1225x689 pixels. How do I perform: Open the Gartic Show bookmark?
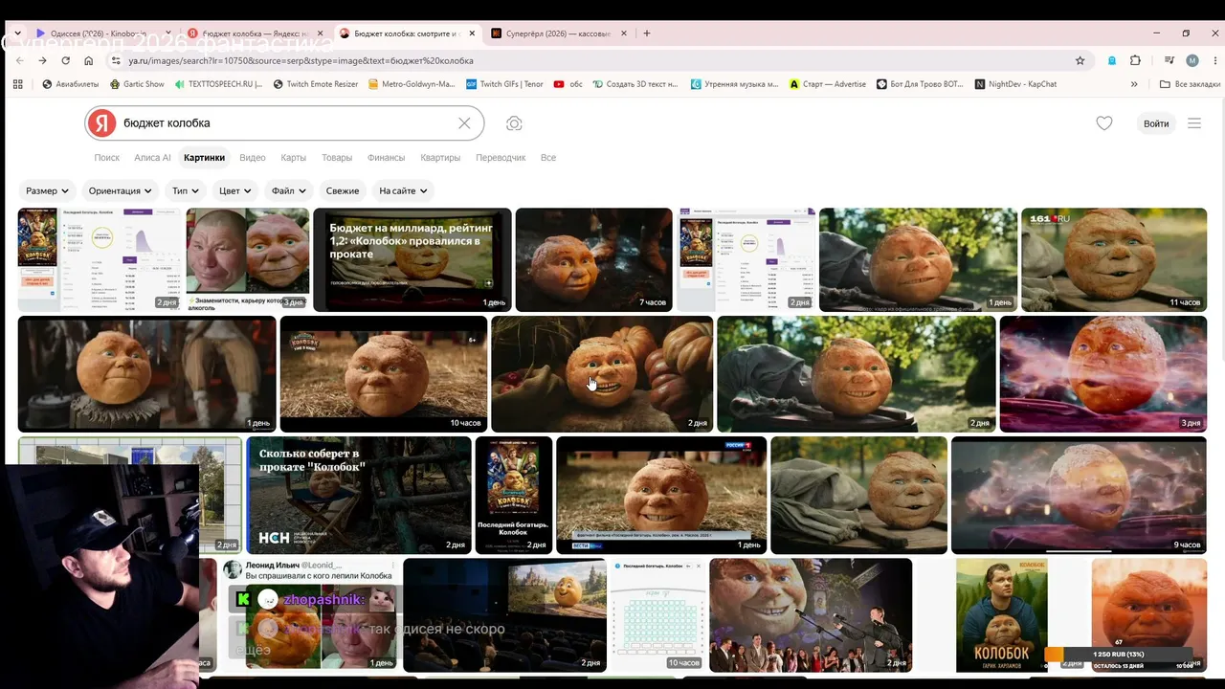tap(137, 84)
